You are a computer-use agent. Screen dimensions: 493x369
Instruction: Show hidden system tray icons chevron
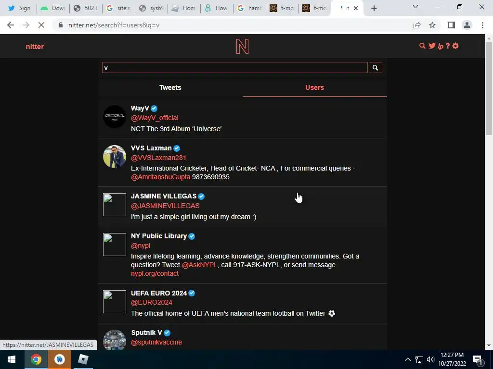point(407,359)
